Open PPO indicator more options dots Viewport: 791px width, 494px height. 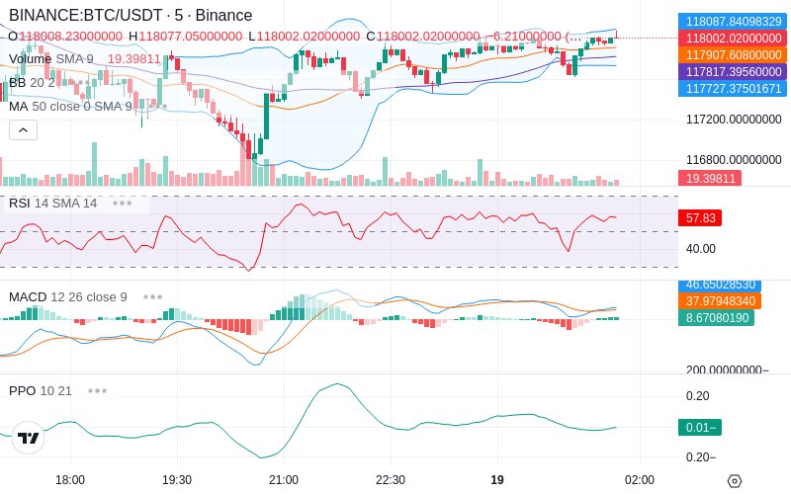[97, 390]
